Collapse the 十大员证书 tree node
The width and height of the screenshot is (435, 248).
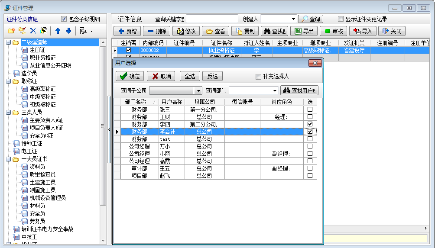click(x=9, y=159)
